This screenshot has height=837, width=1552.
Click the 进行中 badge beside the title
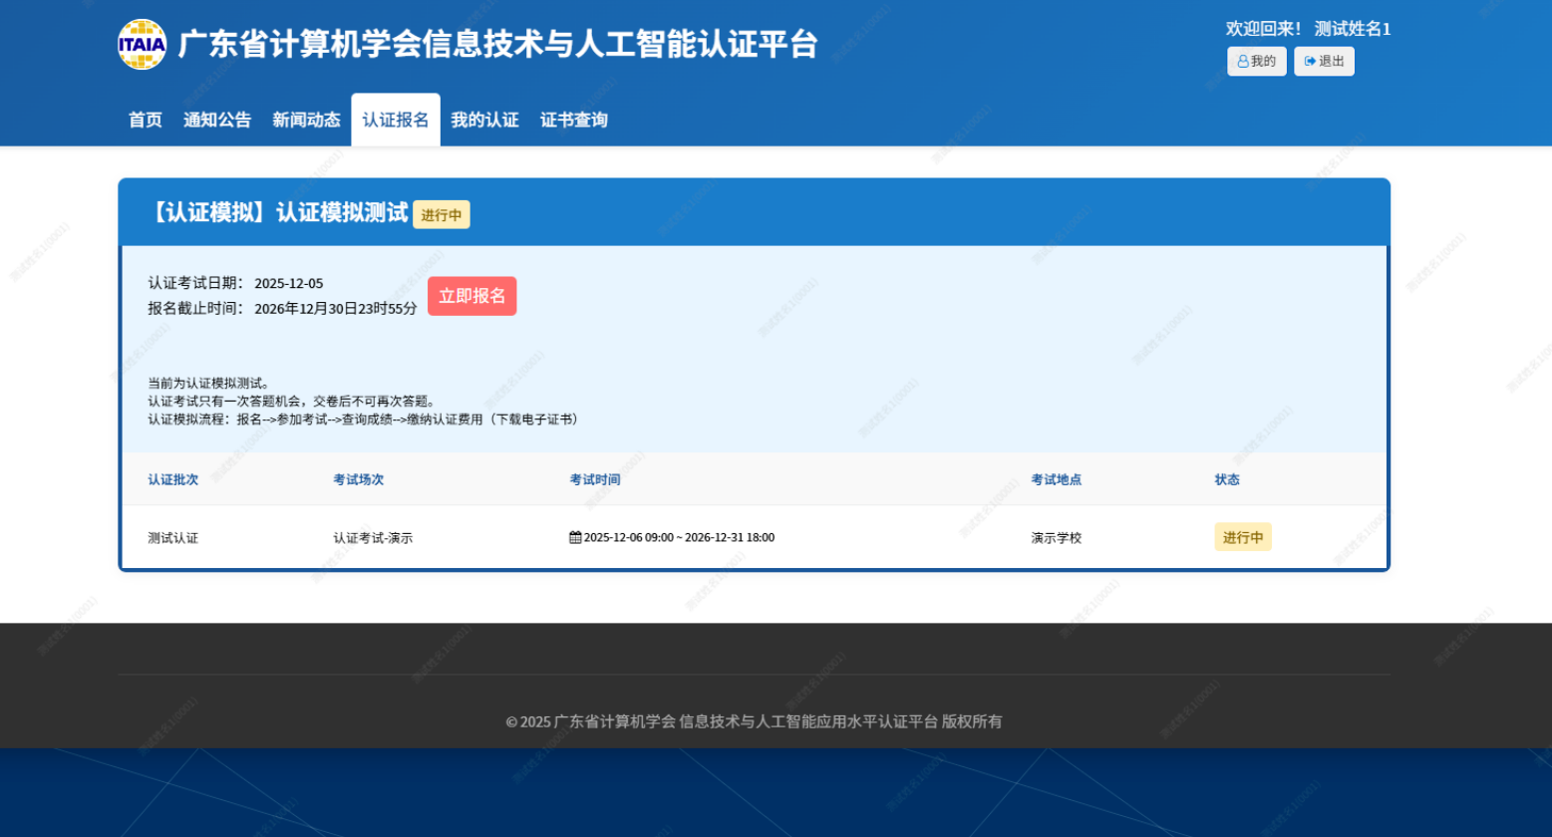tap(441, 215)
